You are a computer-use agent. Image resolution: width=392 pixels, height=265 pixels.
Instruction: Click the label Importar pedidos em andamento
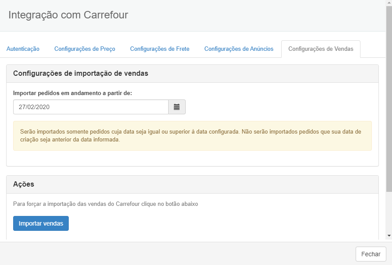coord(73,93)
